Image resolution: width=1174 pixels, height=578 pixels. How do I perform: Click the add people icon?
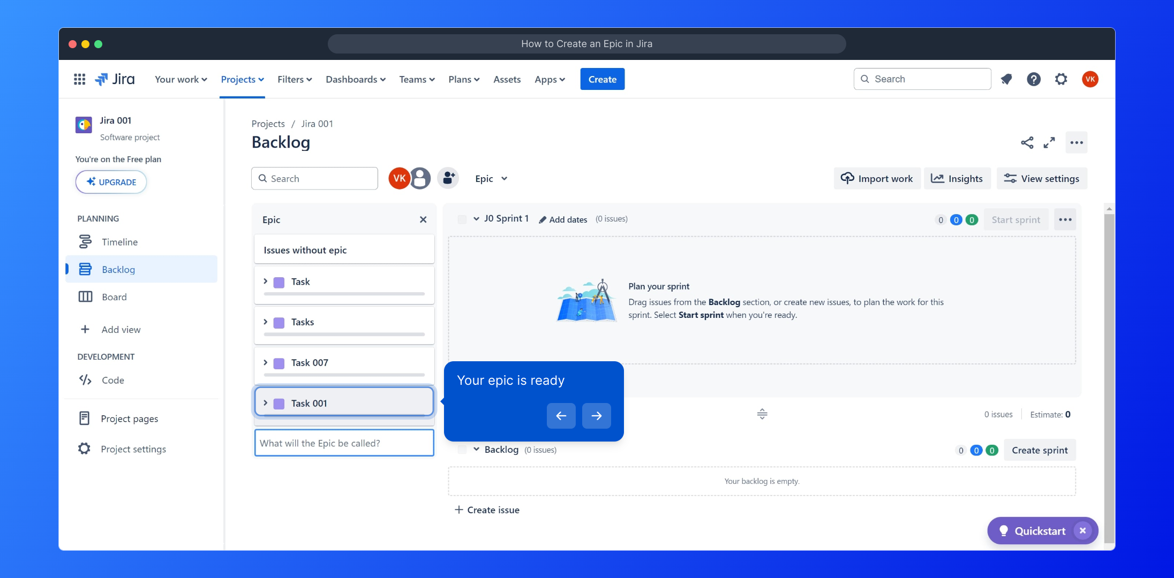tap(448, 178)
